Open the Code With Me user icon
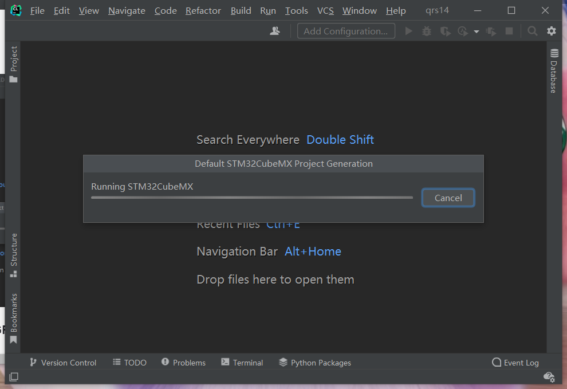The image size is (567, 389). [275, 31]
